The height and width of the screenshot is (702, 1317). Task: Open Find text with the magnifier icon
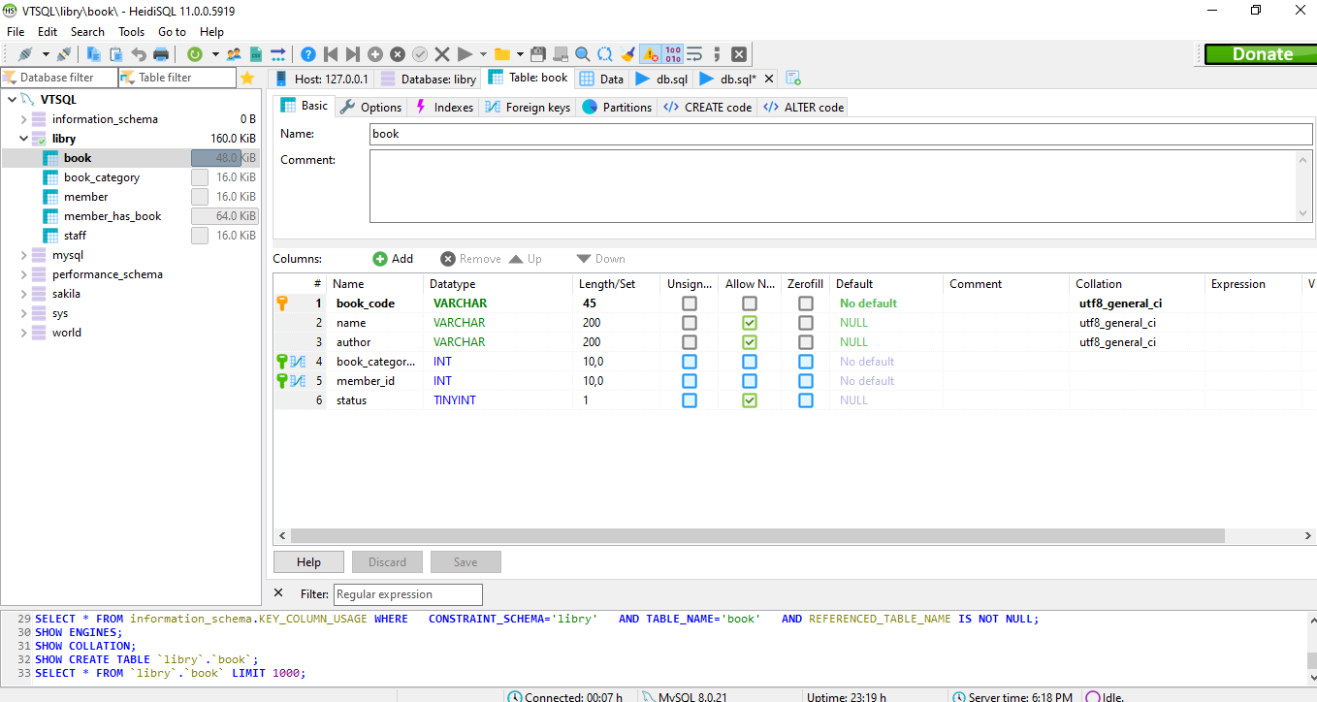(x=583, y=53)
